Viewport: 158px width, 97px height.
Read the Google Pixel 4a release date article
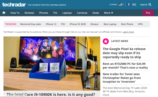point(124,53)
